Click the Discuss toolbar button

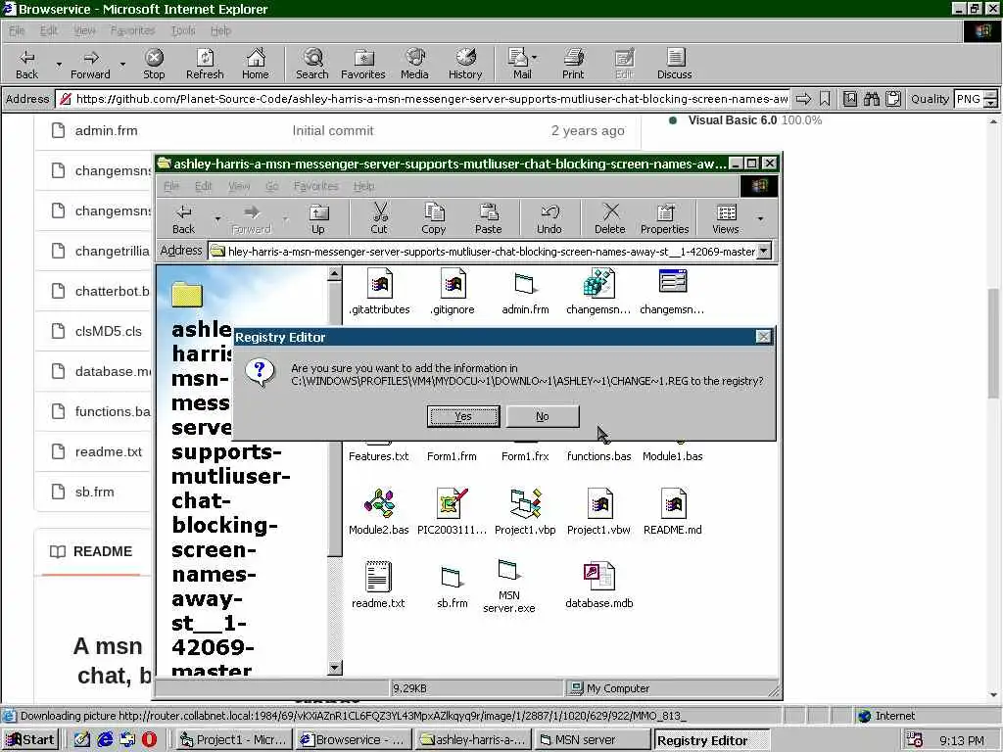(x=674, y=64)
